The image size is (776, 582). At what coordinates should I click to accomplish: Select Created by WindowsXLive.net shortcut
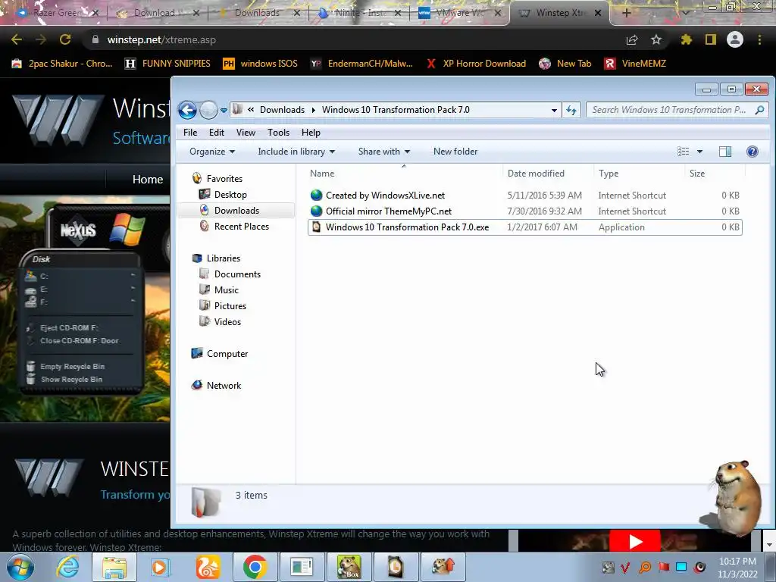coord(385,196)
